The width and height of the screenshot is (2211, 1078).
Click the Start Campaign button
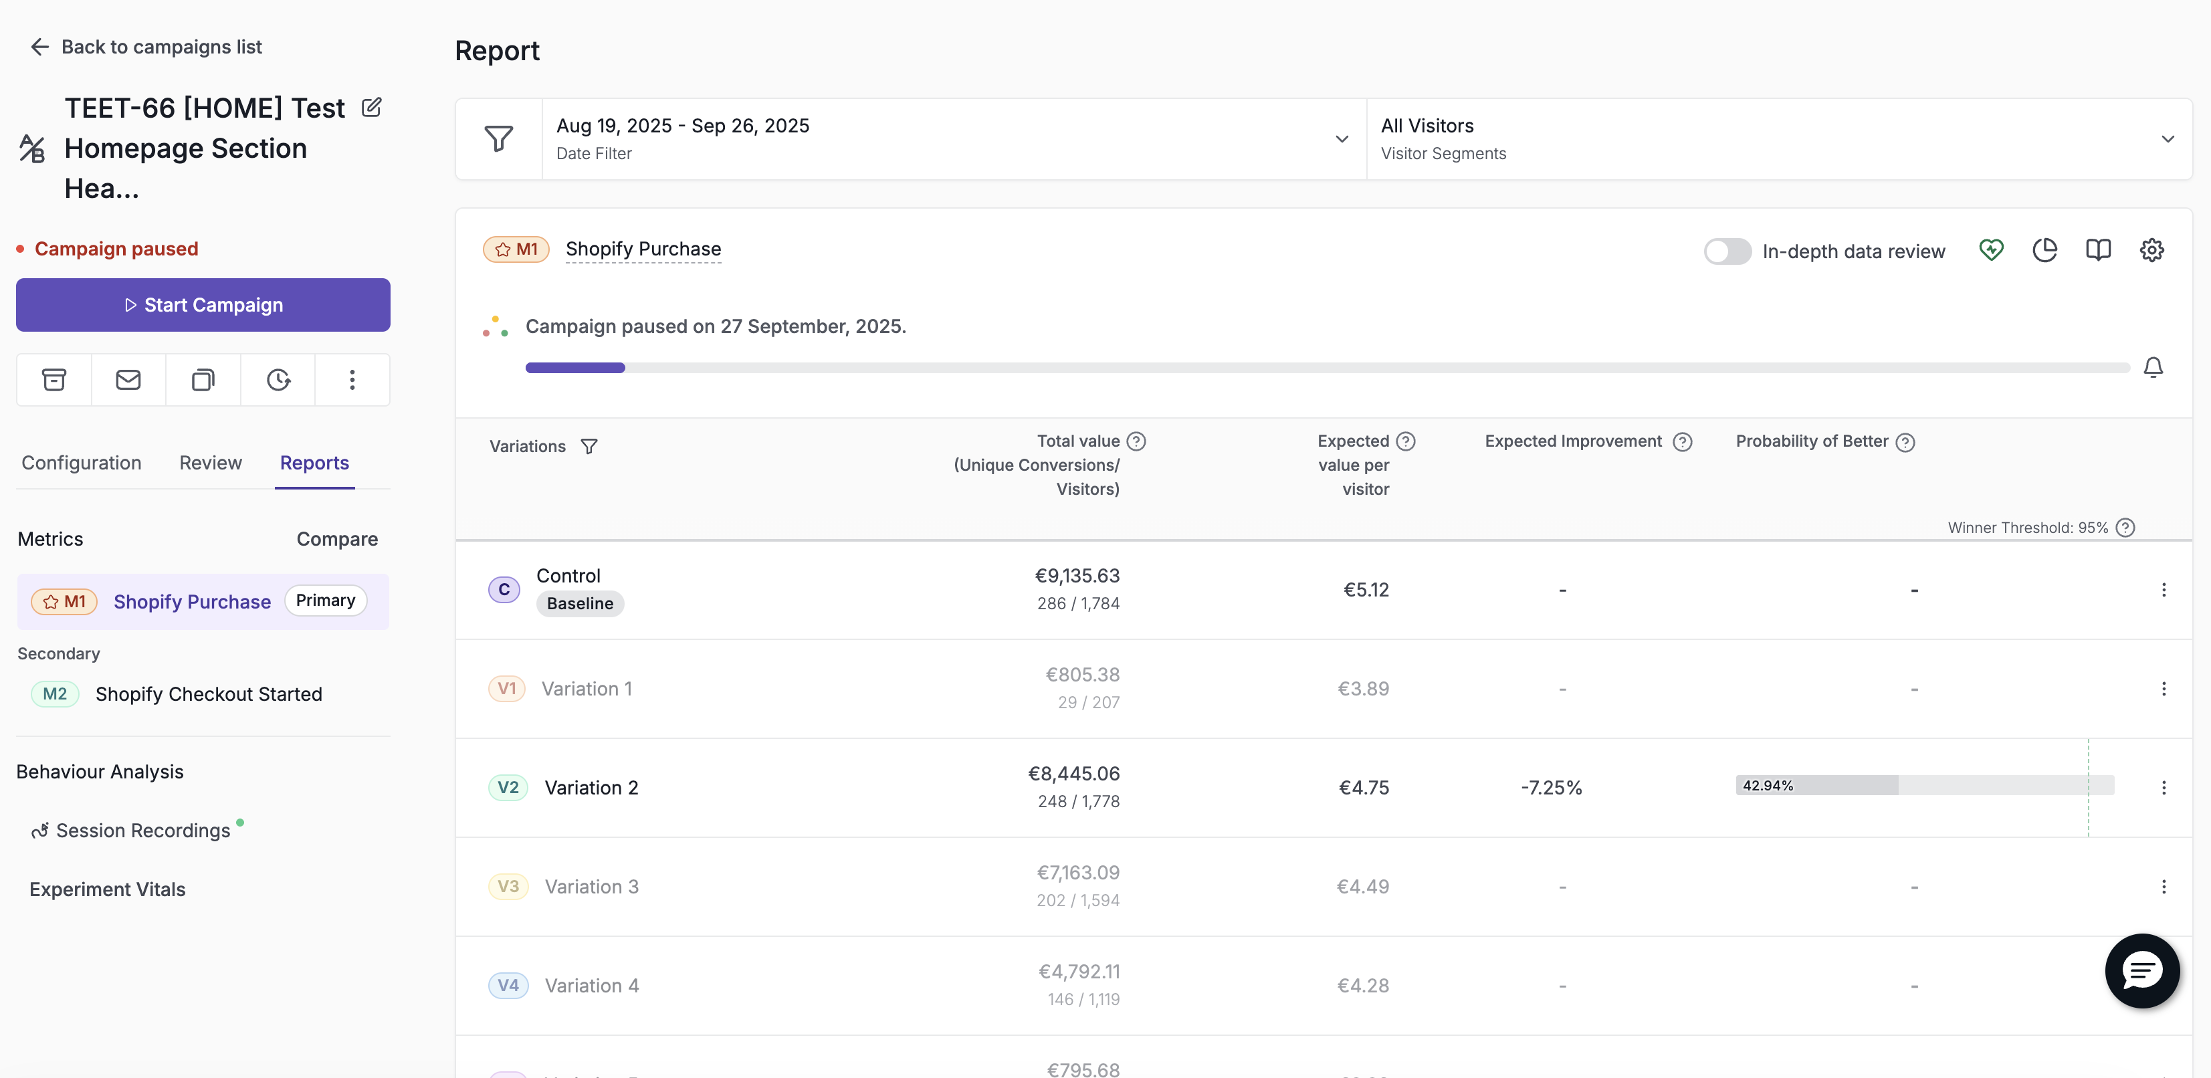tap(203, 305)
